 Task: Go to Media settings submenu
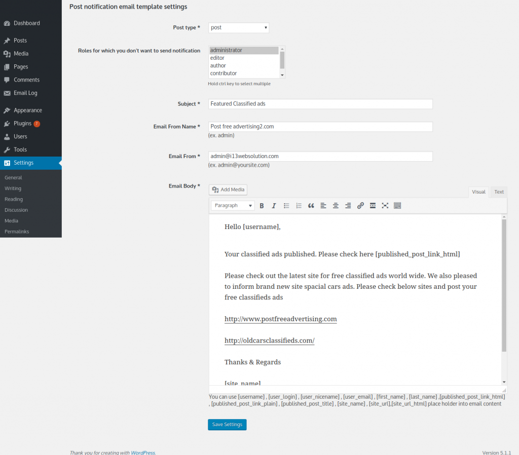(11, 221)
